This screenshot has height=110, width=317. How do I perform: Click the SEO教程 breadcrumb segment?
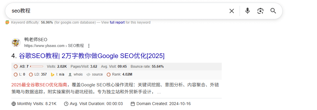pos(76,46)
